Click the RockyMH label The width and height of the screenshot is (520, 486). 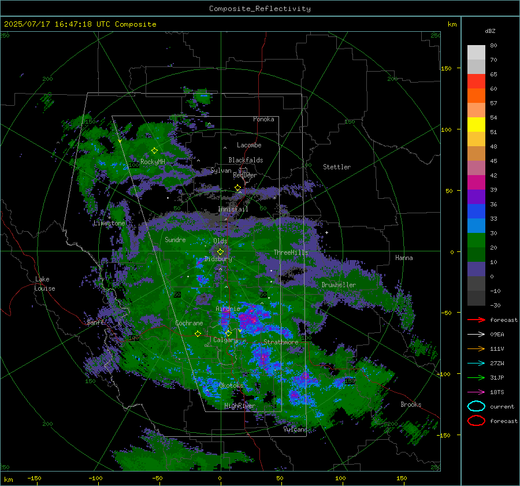click(x=153, y=162)
